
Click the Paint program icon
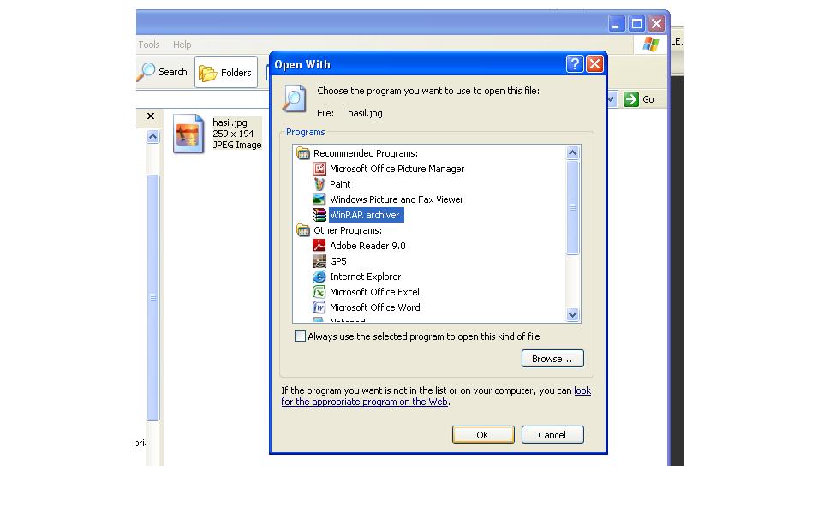[x=319, y=184]
